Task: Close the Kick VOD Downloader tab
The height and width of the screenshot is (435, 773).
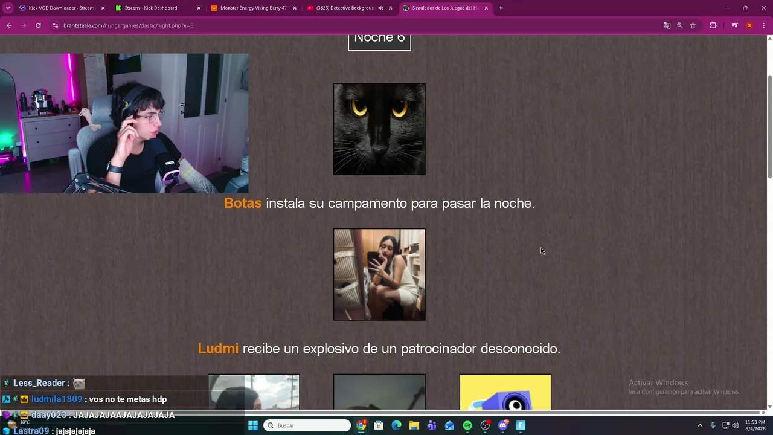Action: point(103,8)
